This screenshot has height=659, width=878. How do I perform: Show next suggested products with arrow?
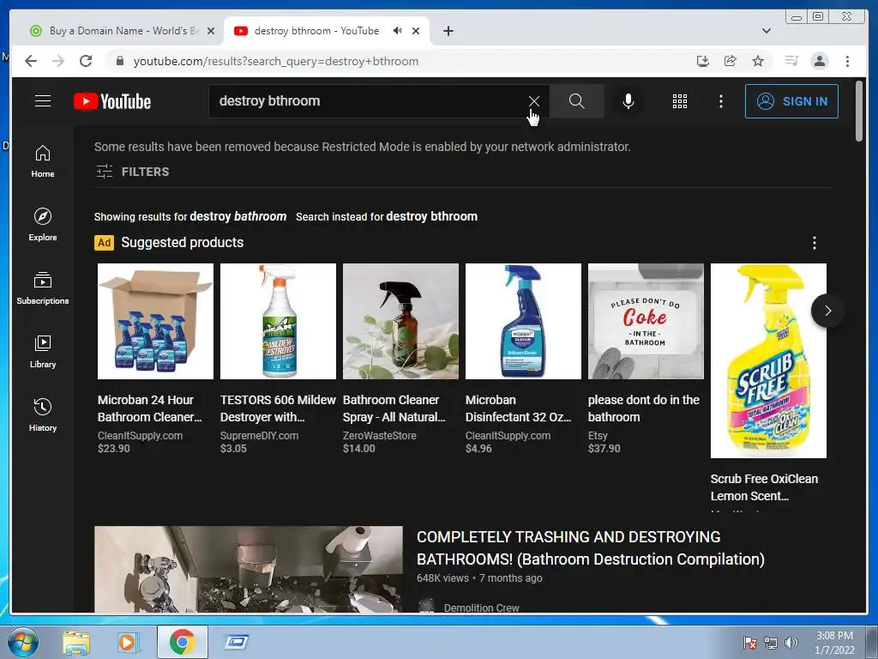click(827, 311)
